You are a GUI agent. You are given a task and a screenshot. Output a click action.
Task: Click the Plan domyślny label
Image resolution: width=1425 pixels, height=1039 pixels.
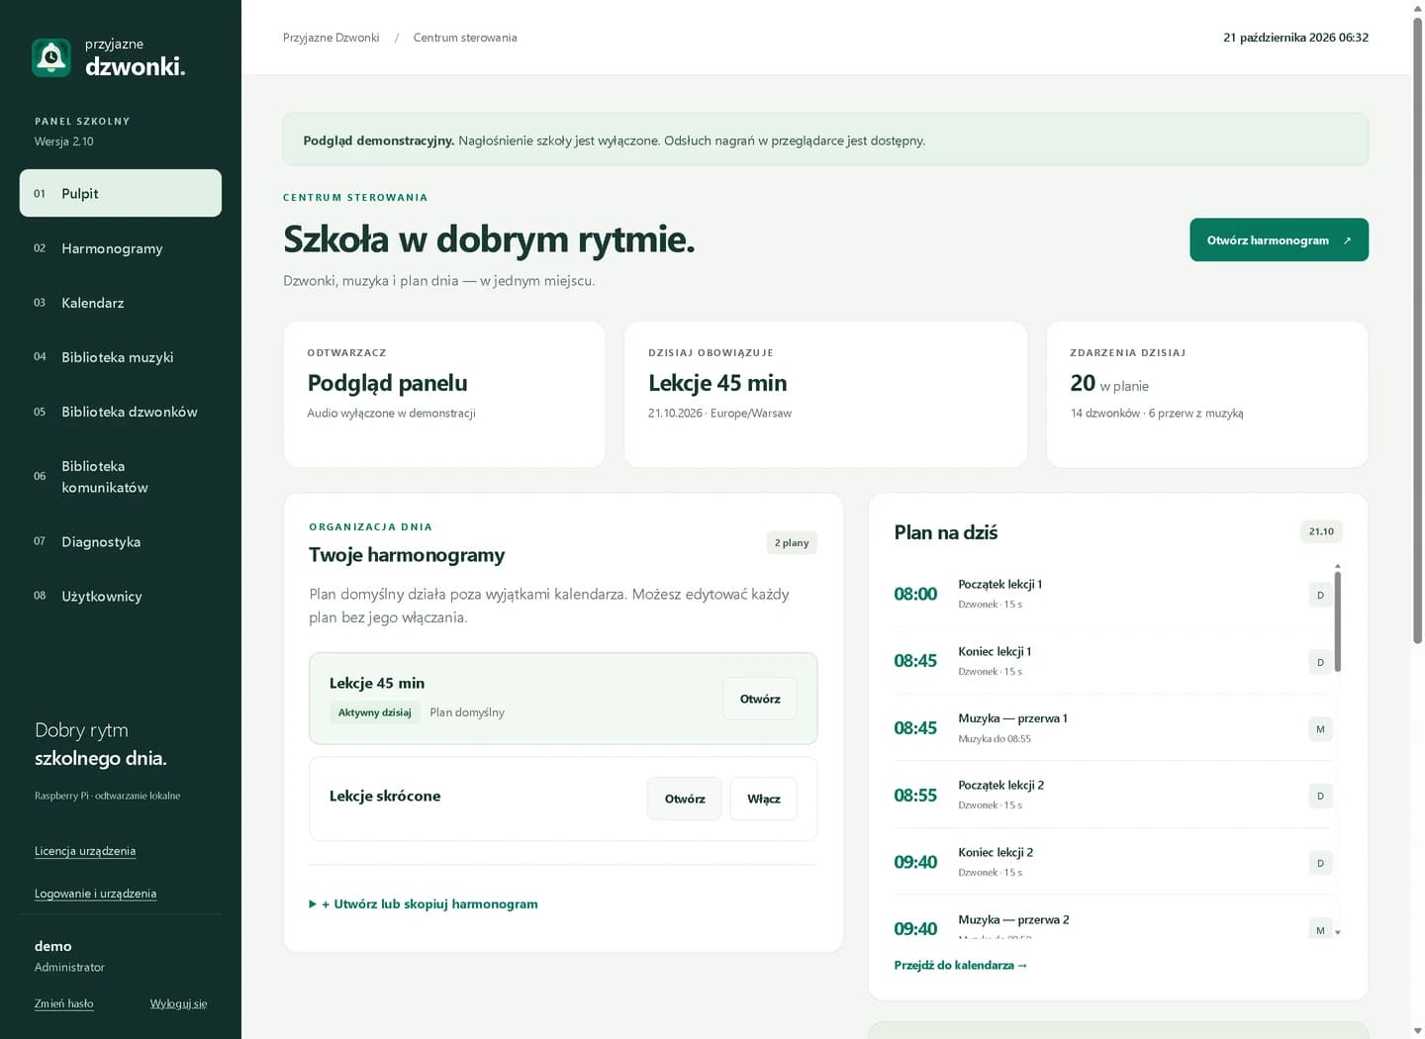(467, 712)
